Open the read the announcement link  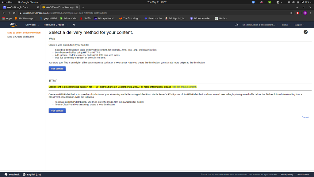[184, 87]
